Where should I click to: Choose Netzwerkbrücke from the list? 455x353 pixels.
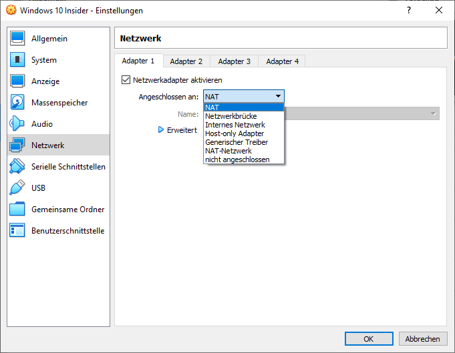tap(244, 116)
